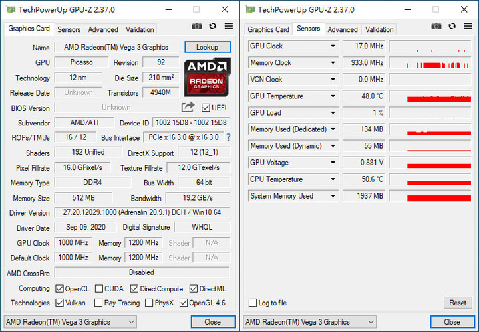Click the 0.881 V GPU Voltage value
This screenshot has height=332, width=479.
364,163
